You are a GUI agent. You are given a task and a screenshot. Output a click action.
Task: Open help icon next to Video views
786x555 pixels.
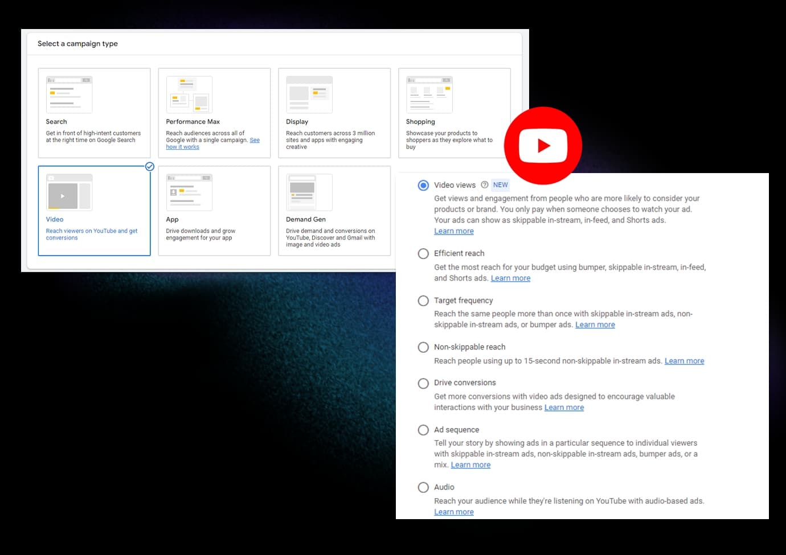484,185
